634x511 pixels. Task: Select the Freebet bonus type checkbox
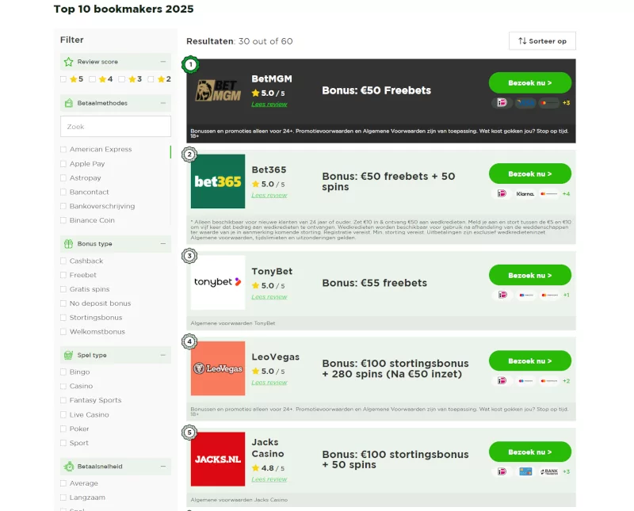tap(63, 275)
